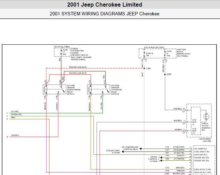Click the 'DK BLU/YEL' label at left pin 2
Screen dimensions: 220x175
16,115
